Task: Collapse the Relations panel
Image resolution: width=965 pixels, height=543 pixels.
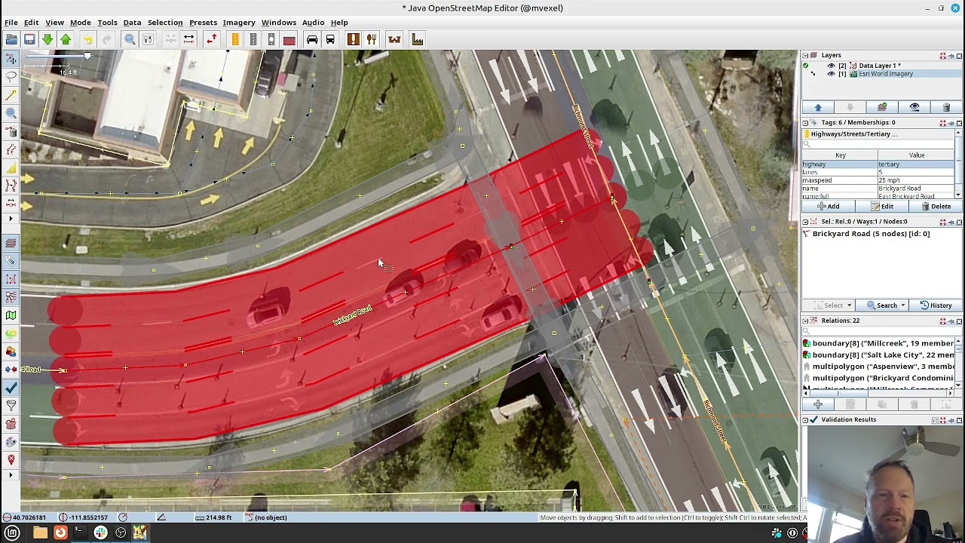Action: click(x=805, y=321)
